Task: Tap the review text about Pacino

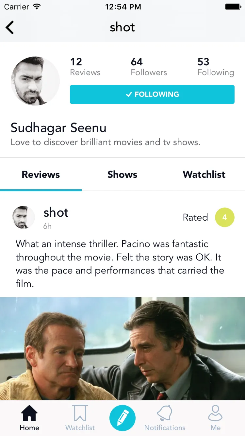Action: tap(120, 264)
